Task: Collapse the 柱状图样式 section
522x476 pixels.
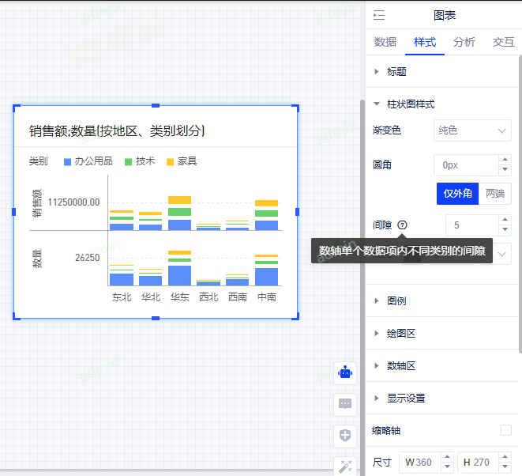Action: coord(410,104)
